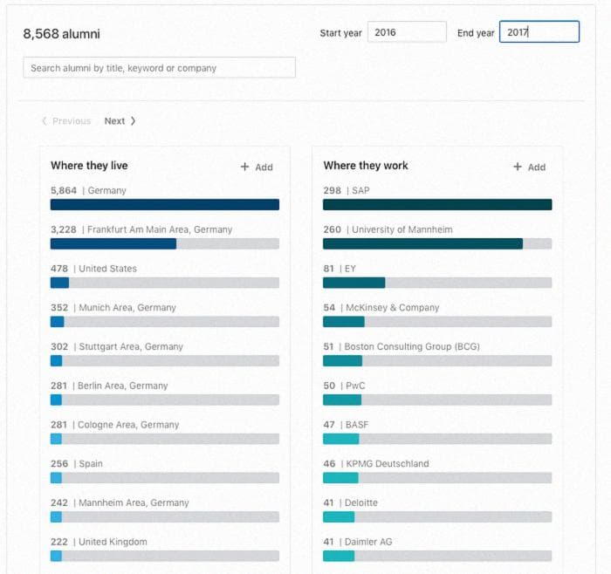Screen dimensions: 611x574
Task: Select the SAP employer bar
Action: point(437,204)
